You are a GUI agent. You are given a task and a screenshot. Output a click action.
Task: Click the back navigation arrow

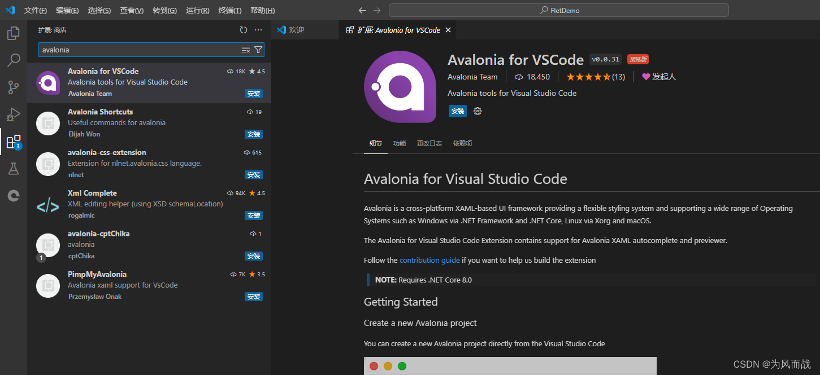point(362,10)
